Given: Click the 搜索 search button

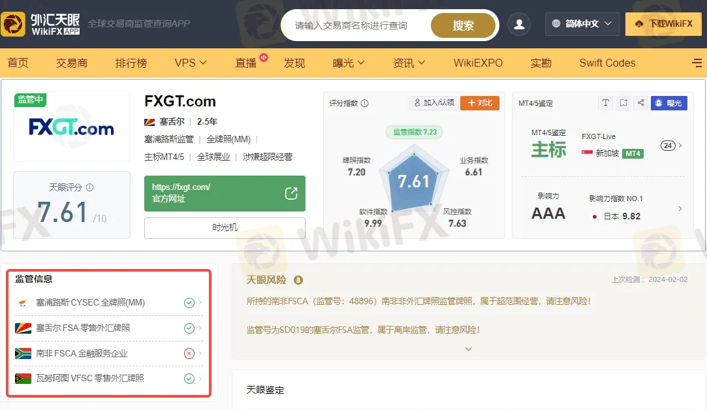Looking at the screenshot, I should [x=463, y=25].
